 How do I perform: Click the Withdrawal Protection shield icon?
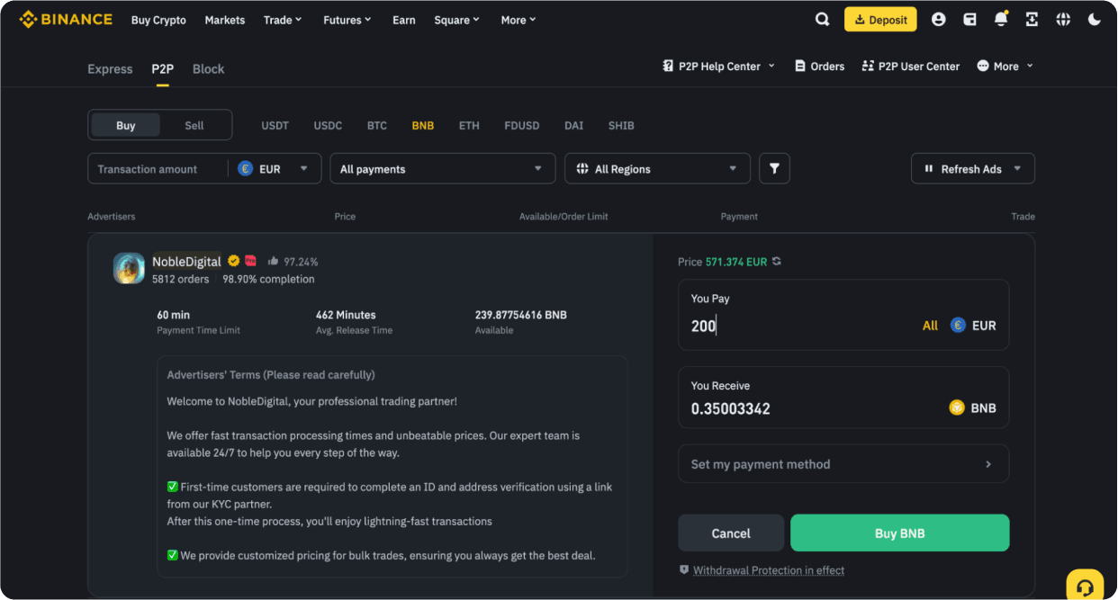tap(684, 569)
